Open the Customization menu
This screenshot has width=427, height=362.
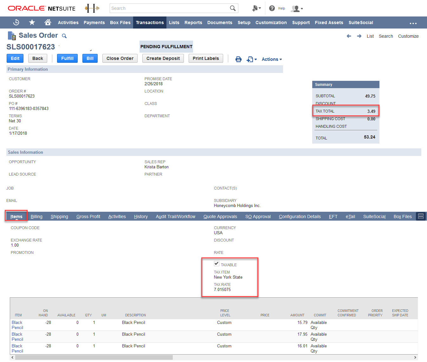pyautogui.click(x=271, y=23)
